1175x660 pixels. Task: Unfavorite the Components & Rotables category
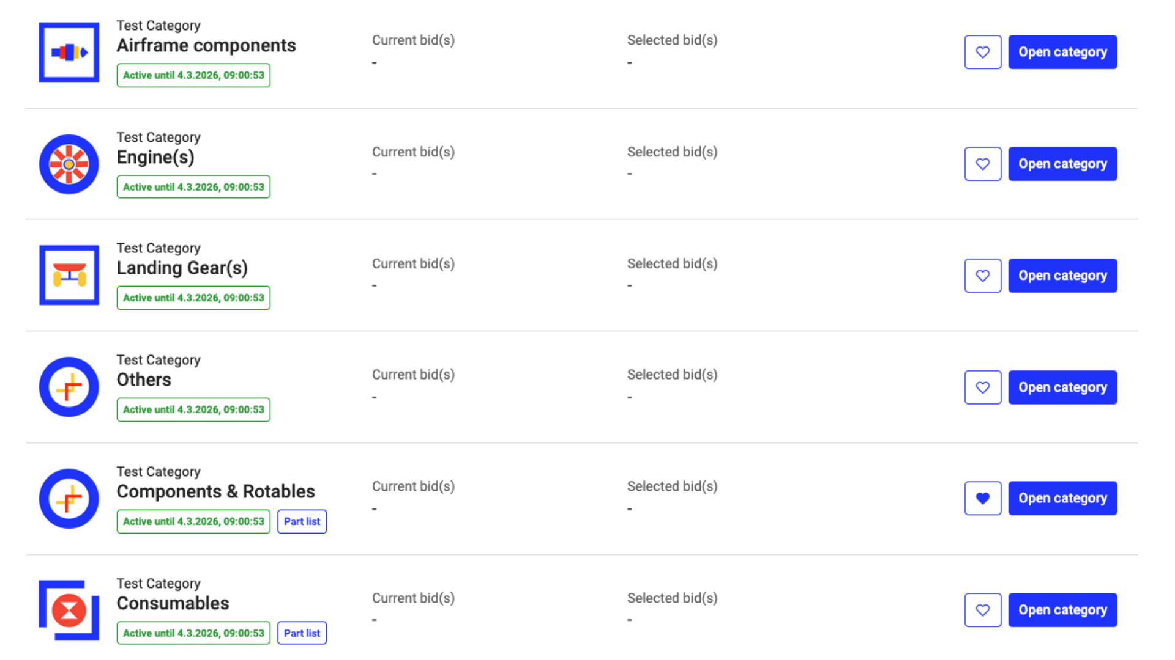[982, 498]
